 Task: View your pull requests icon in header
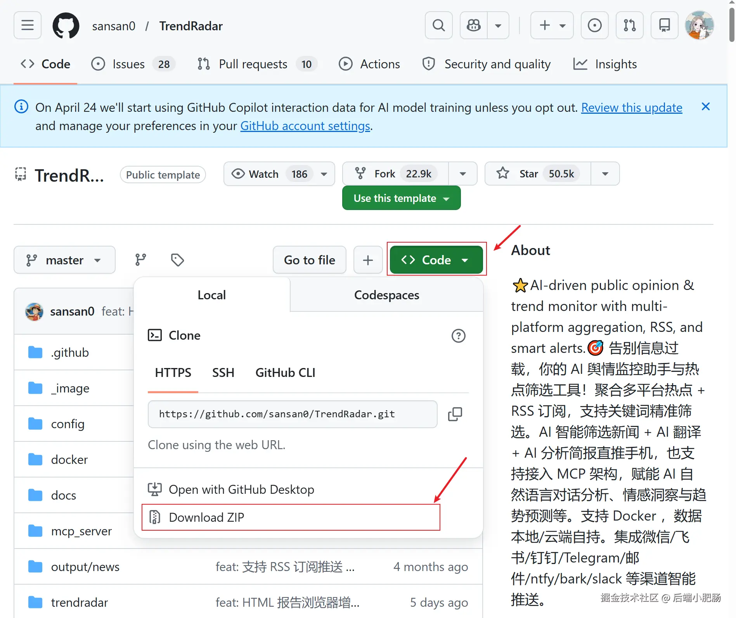coord(630,26)
